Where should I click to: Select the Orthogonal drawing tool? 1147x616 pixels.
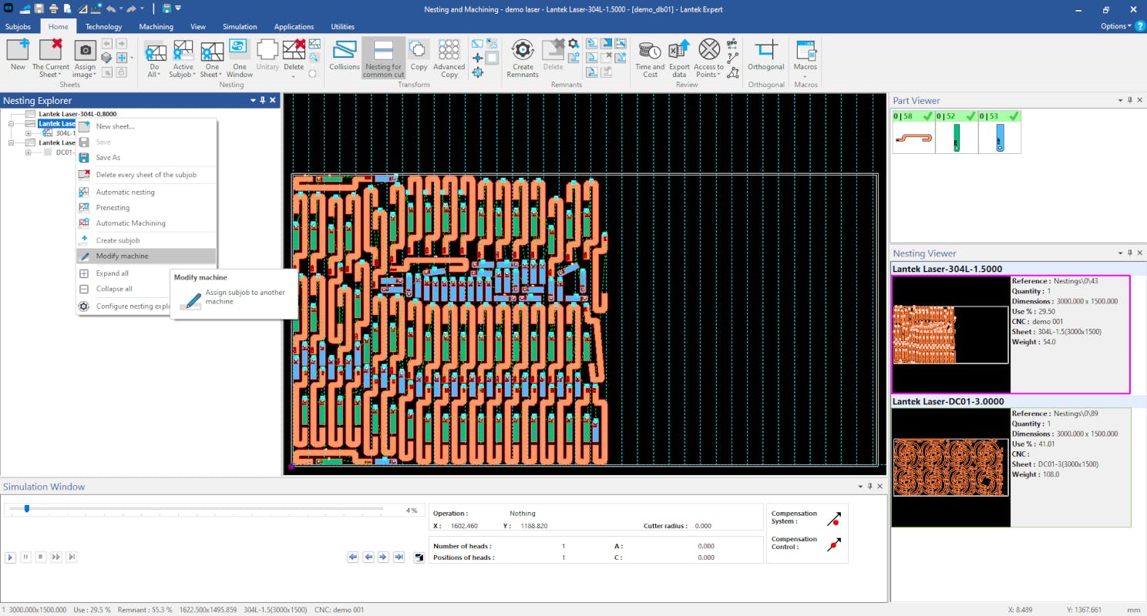tap(765, 55)
